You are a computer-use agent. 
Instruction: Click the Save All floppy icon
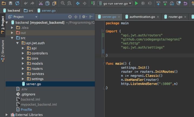(10, 4)
